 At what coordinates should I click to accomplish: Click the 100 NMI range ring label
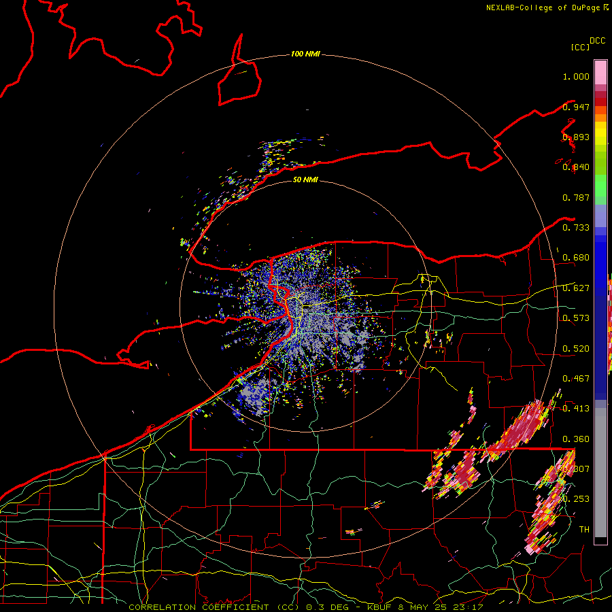point(305,54)
